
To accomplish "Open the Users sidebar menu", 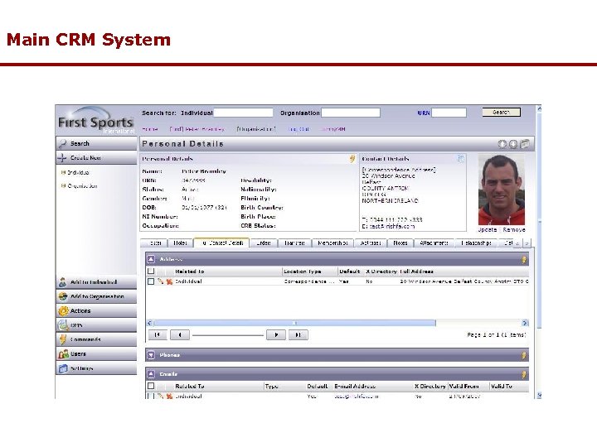I will (x=96, y=354).
